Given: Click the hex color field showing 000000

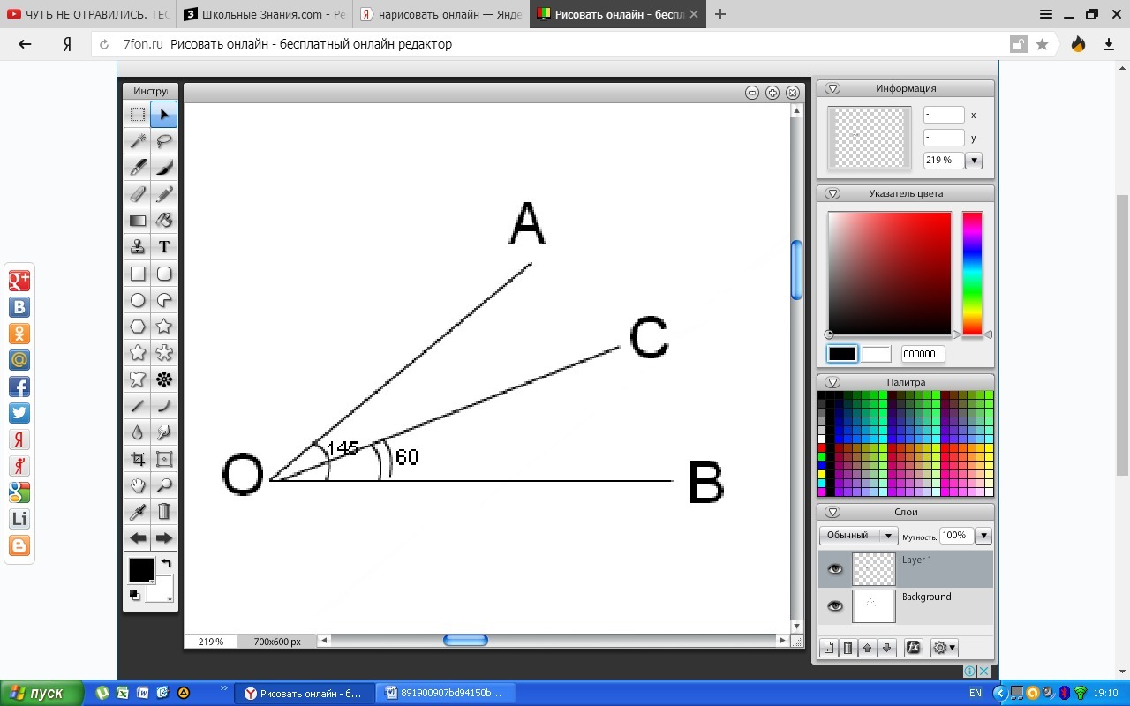Looking at the screenshot, I should tap(922, 354).
